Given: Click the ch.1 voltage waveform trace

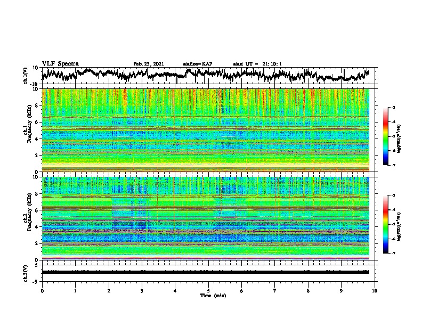Looking at the screenshot, I should [205, 75].
